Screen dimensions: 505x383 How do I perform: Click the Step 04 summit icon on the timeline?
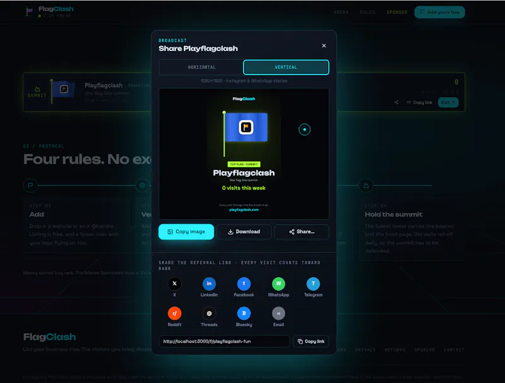click(x=366, y=186)
